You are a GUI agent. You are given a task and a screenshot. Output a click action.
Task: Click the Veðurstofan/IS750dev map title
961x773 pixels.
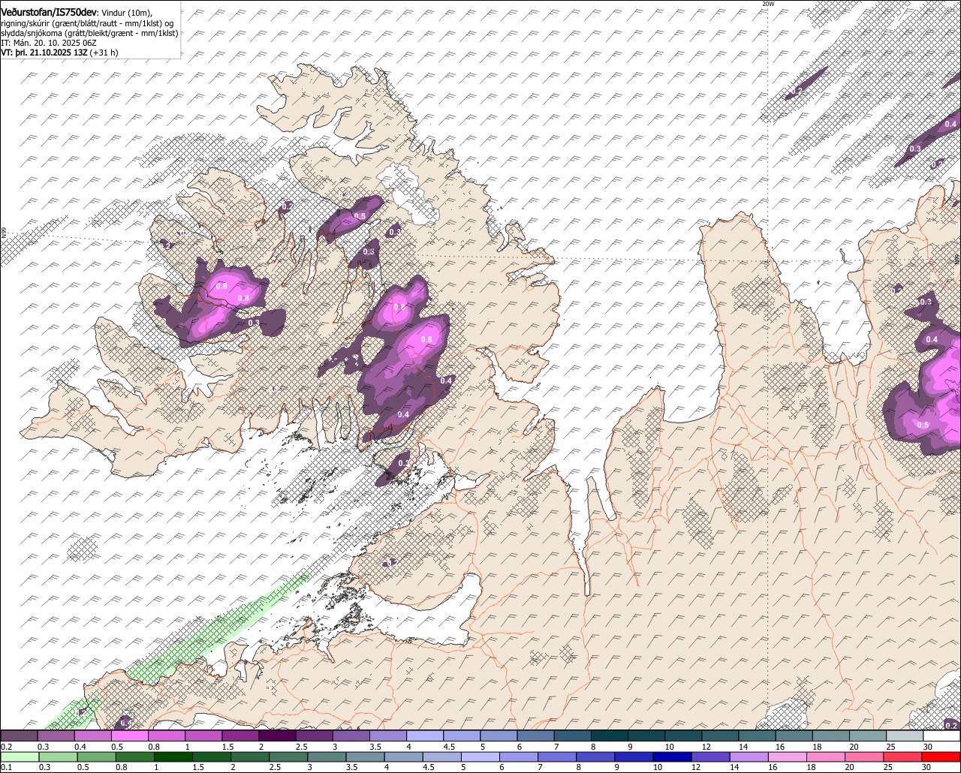(x=49, y=12)
